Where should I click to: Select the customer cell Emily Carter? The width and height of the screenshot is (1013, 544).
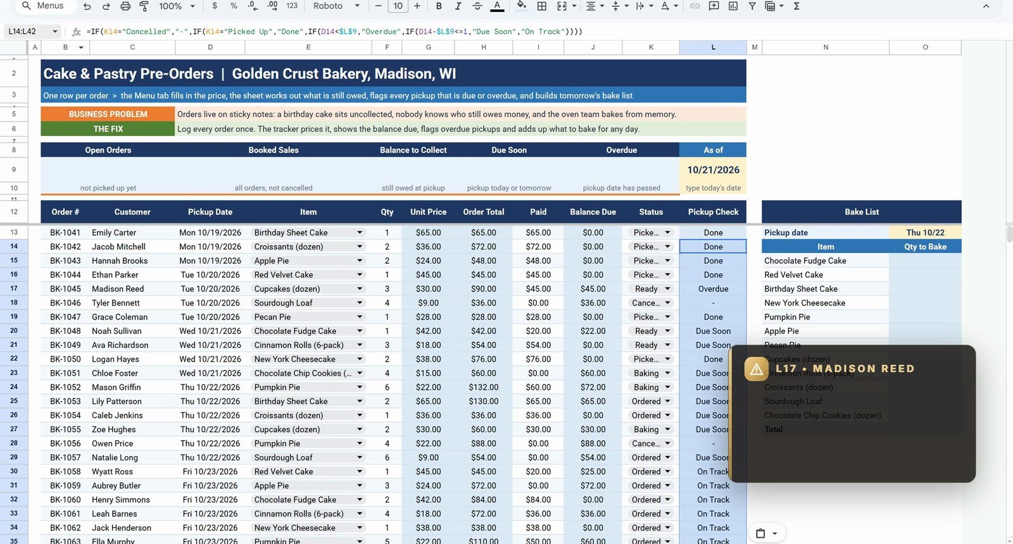click(x=132, y=233)
